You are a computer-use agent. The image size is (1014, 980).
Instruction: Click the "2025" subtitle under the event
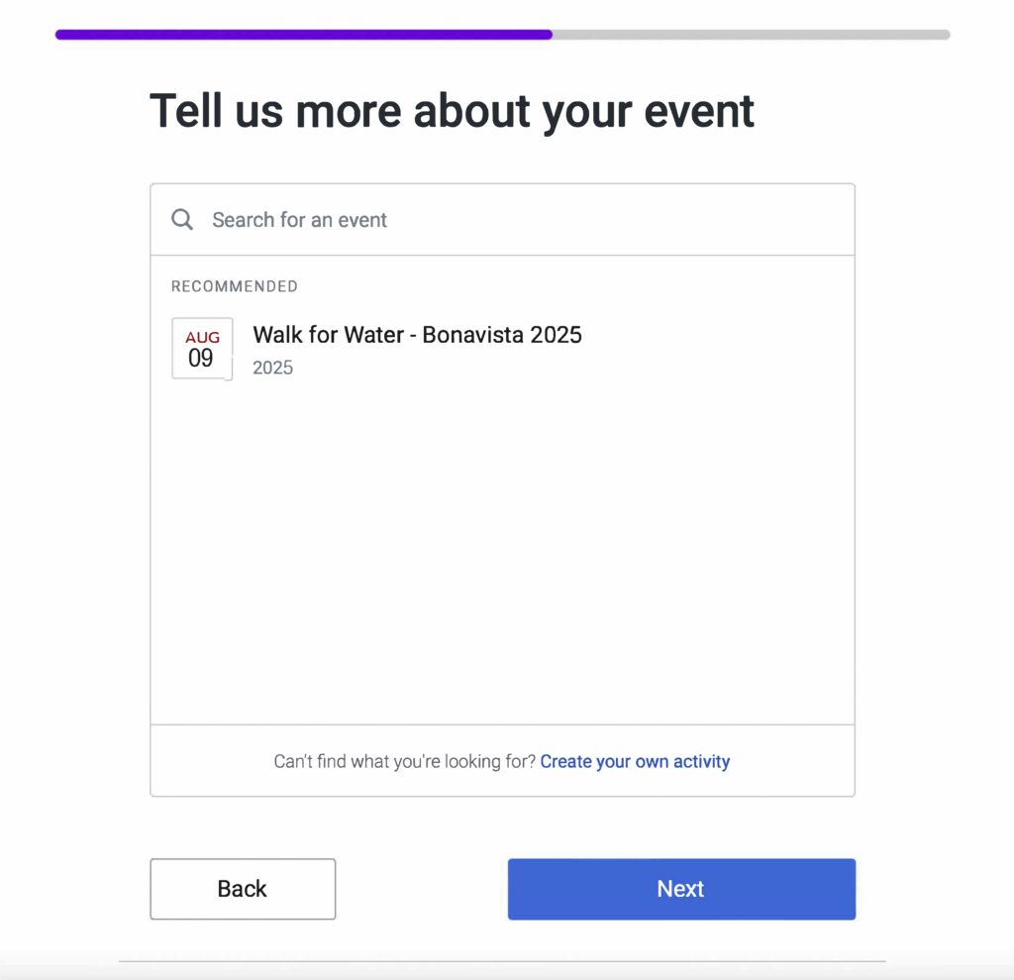click(272, 368)
